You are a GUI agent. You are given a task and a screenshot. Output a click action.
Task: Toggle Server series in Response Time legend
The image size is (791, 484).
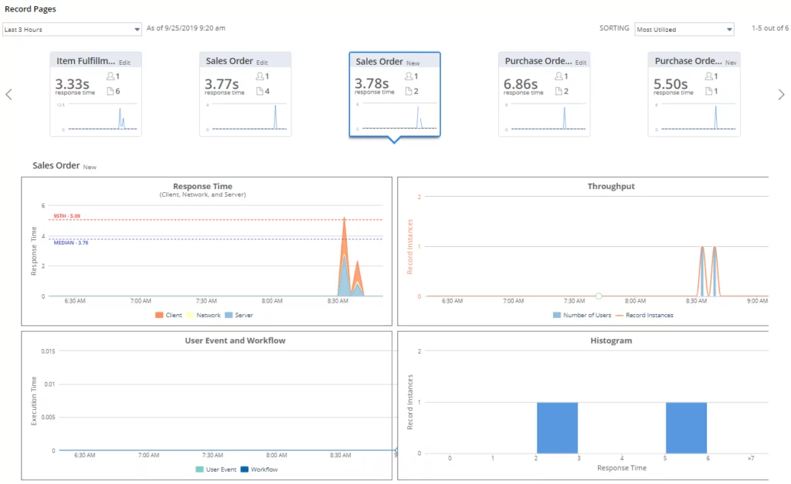239,315
